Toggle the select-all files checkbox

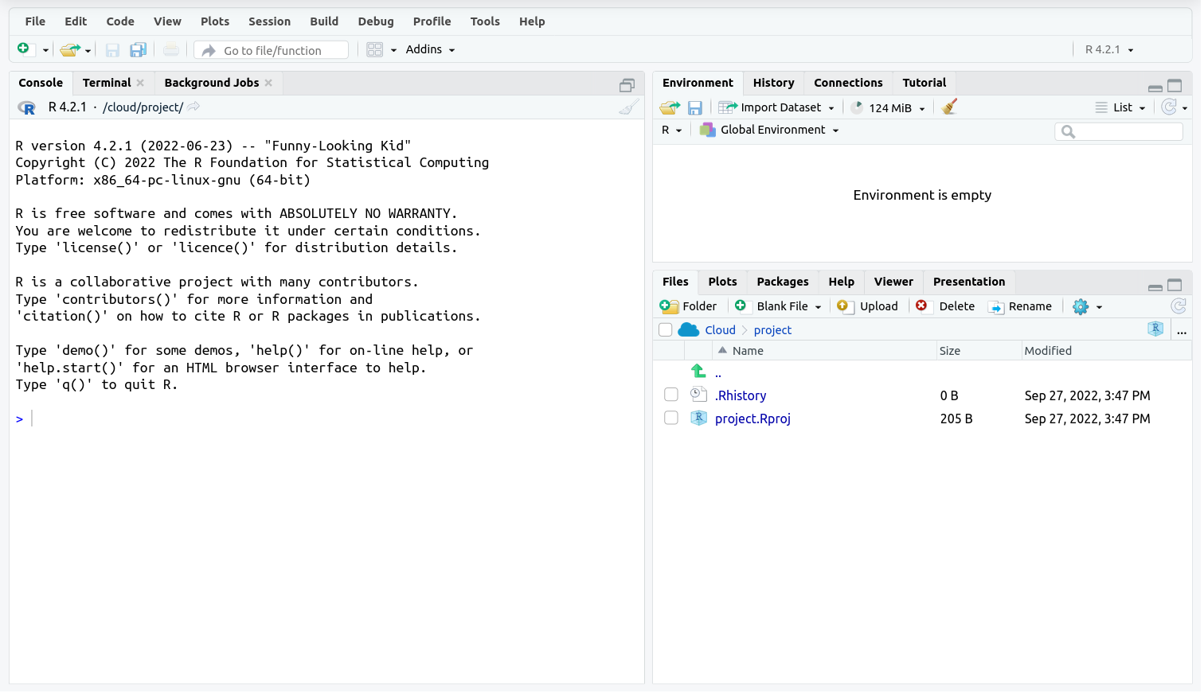(666, 330)
